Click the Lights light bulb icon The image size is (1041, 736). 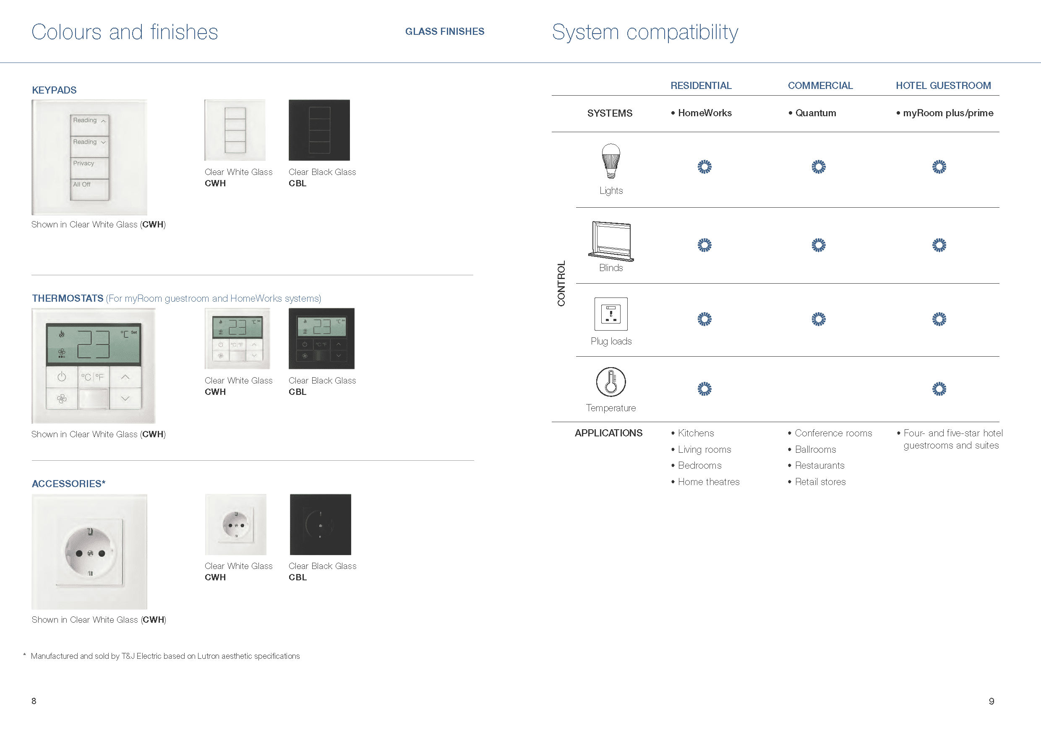click(611, 162)
